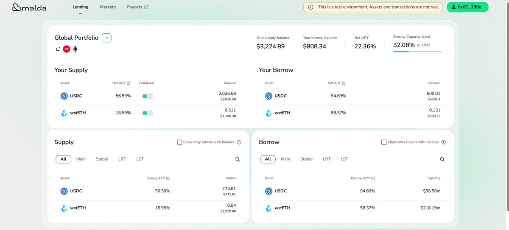The image size is (509, 230).
Task: Click the user icon in the wallet button
Action: pyautogui.click(x=454, y=7)
